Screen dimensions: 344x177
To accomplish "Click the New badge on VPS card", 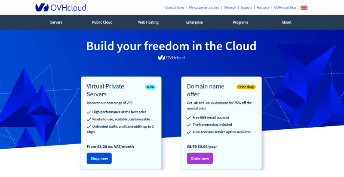I will 150,87.
